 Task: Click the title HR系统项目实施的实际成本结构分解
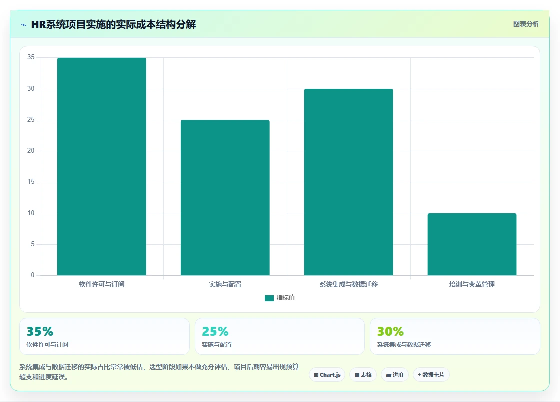pyautogui.click(x=113, y=24)
